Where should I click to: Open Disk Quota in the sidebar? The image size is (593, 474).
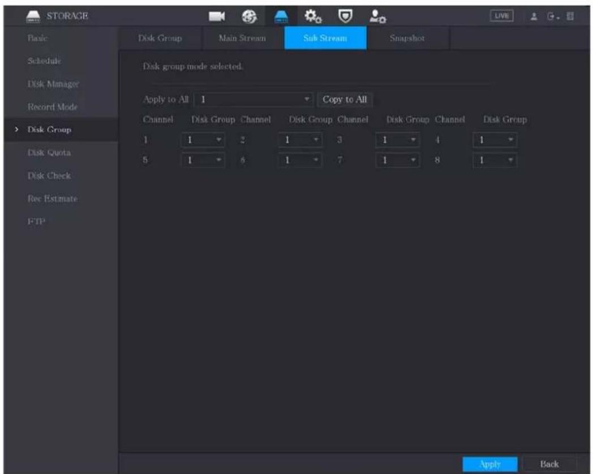coord(49,152)
